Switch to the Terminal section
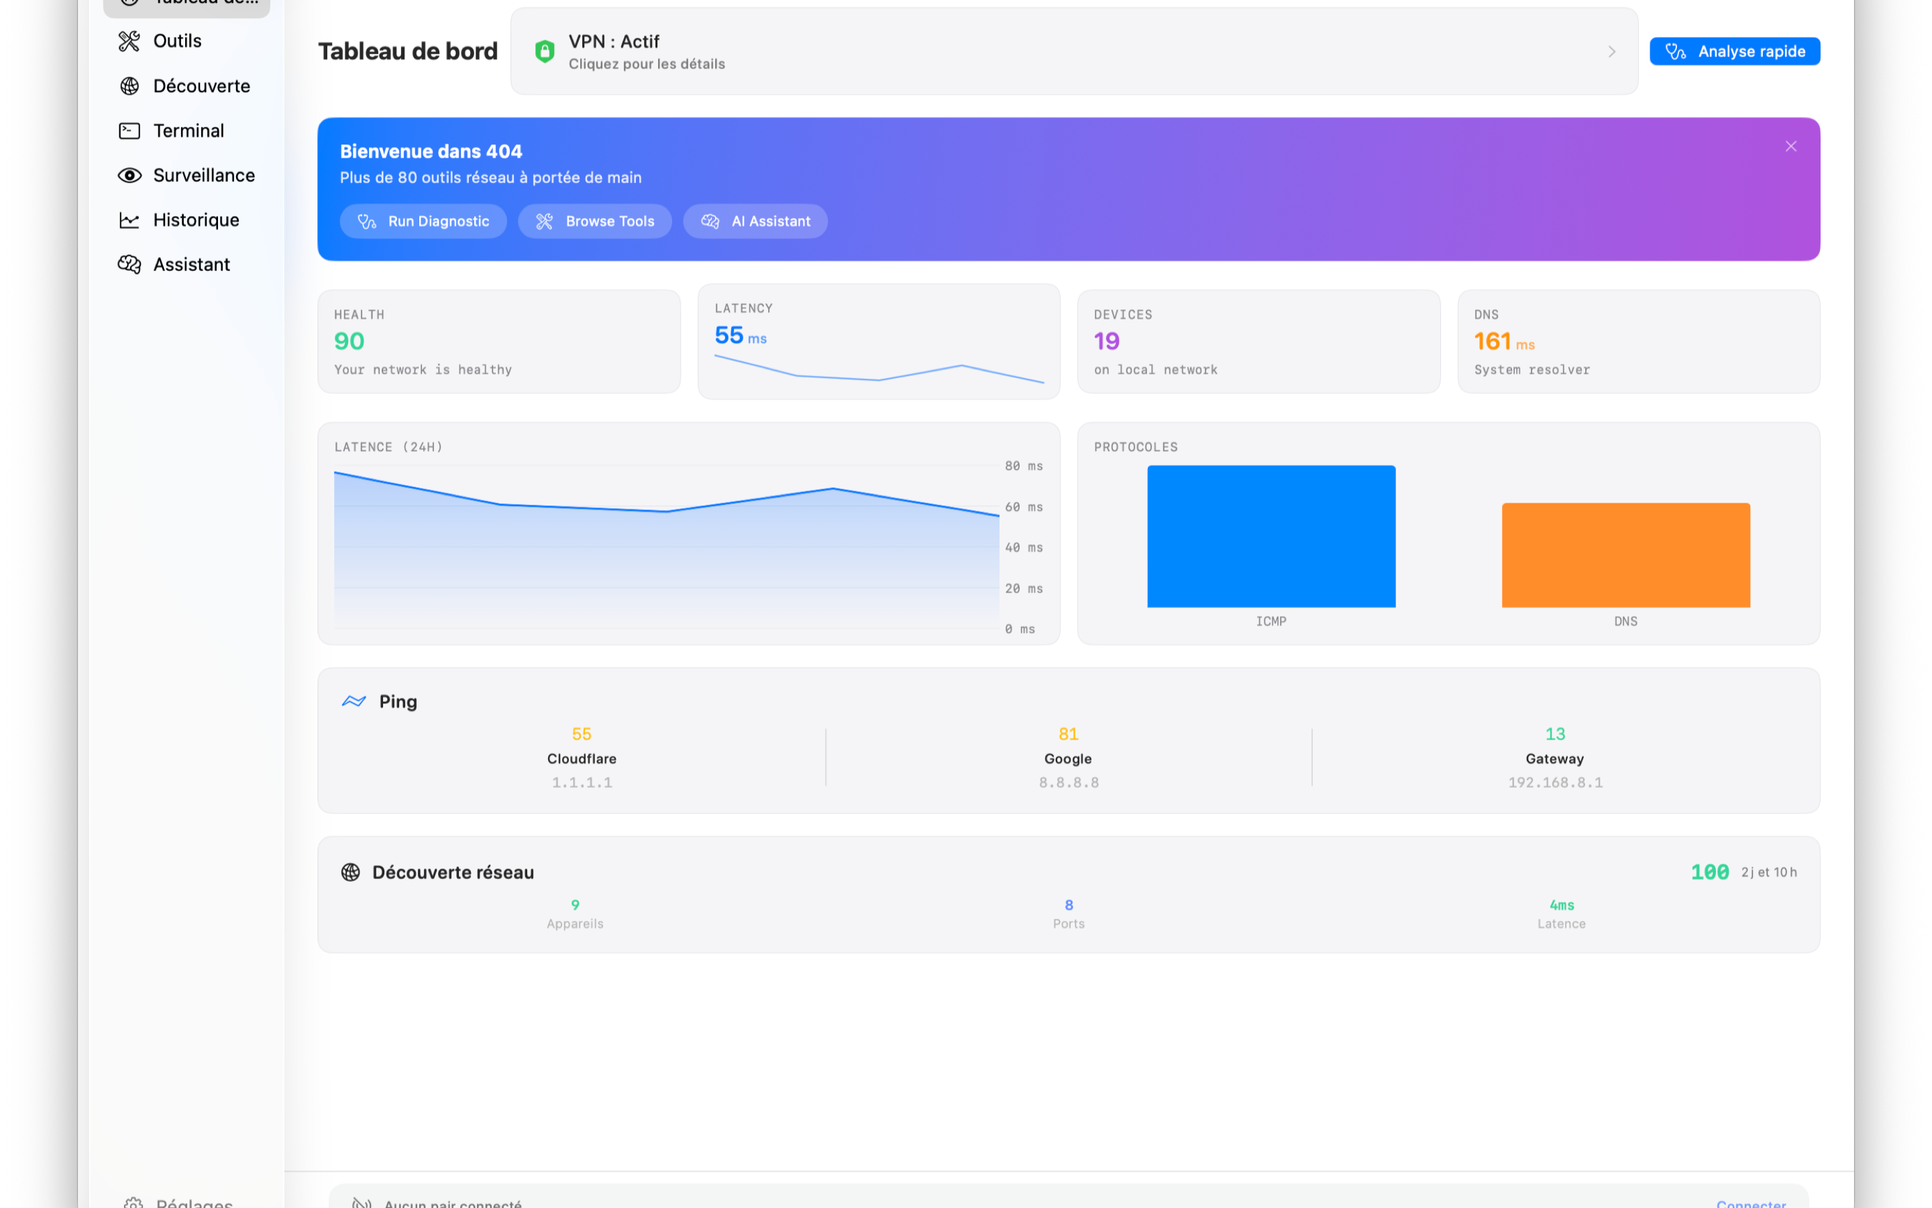 tap(186, 130)
